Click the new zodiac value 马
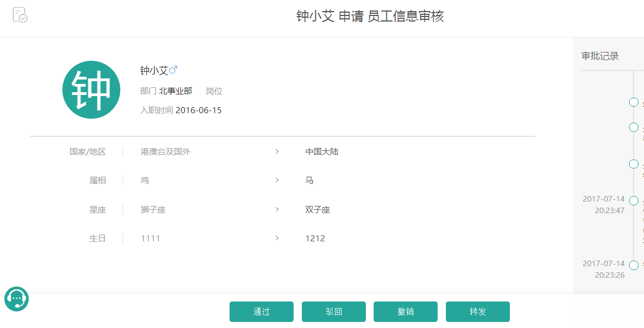Screen dimensions: 644x328 tap(309, 181)
